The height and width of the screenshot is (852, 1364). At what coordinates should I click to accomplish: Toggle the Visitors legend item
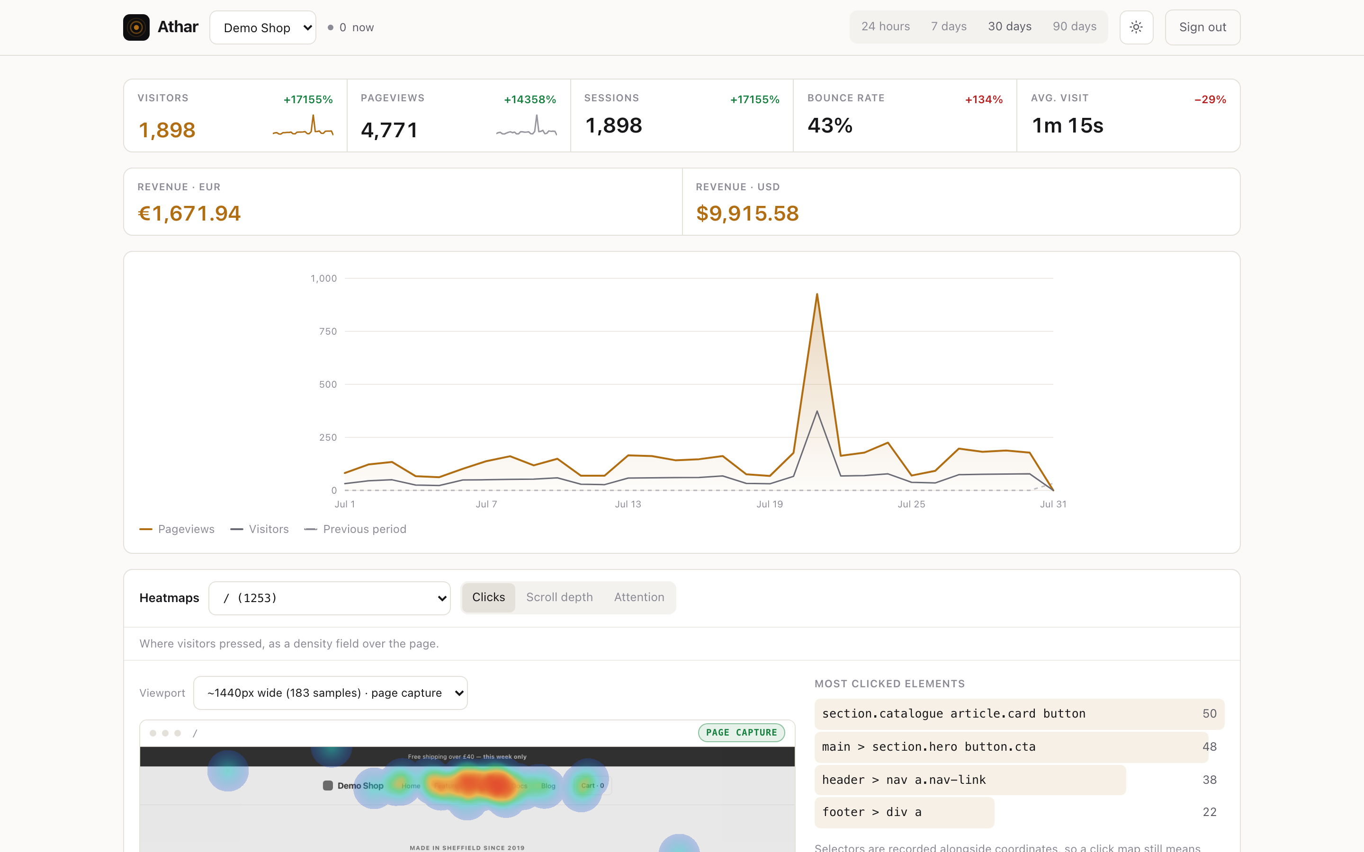tap(259, 529)
